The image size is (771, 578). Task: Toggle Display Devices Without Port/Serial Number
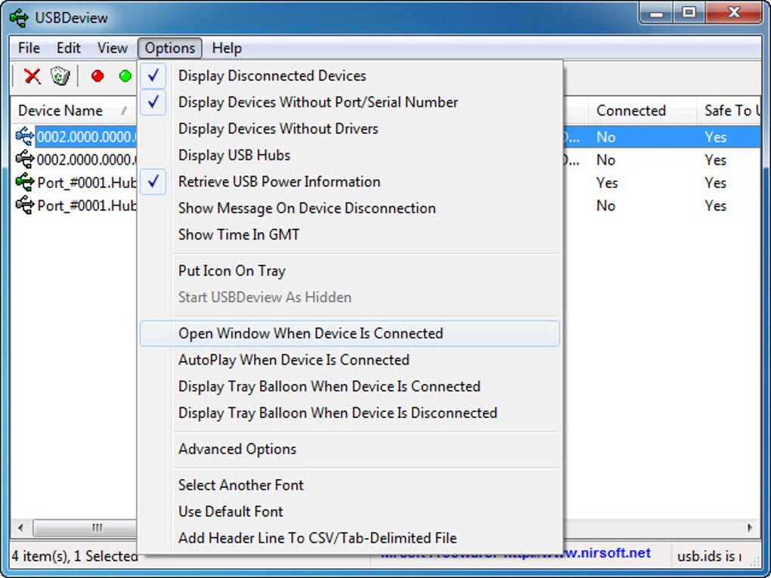click(350, 102)
